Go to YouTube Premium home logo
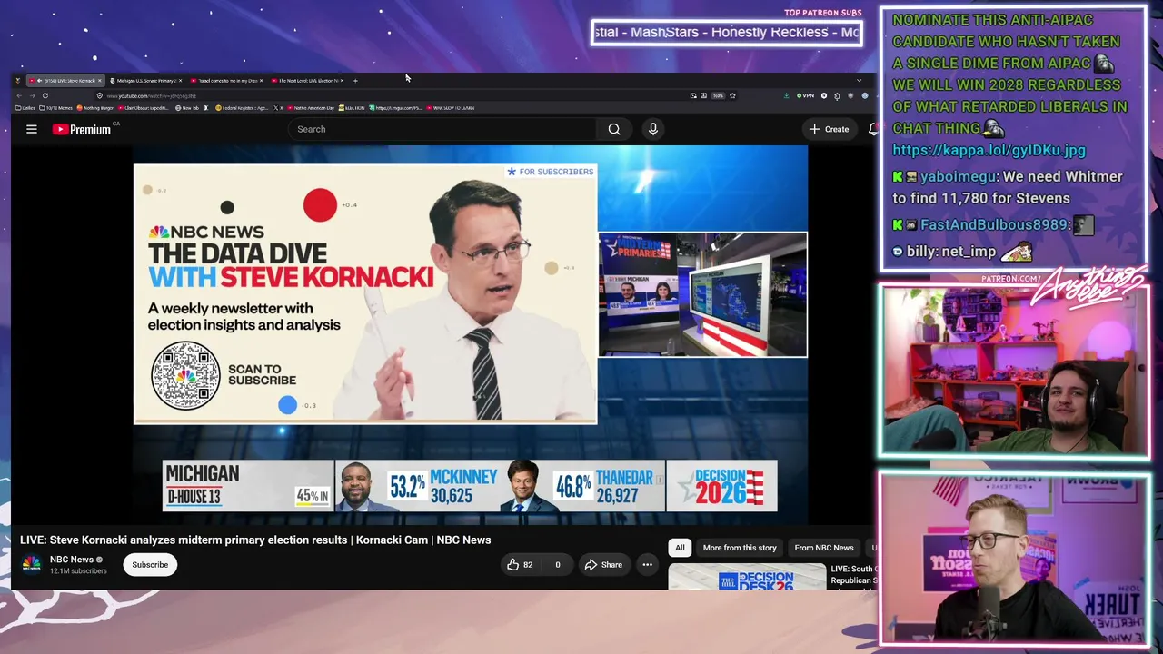The image size is (1163, 654). [82, 129]
